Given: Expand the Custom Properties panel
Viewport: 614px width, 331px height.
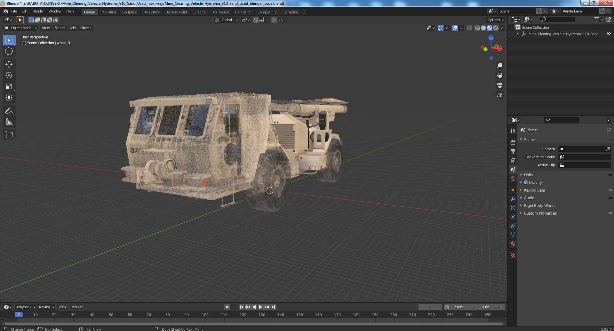Looking at the screenshot, I should point(540,213).
